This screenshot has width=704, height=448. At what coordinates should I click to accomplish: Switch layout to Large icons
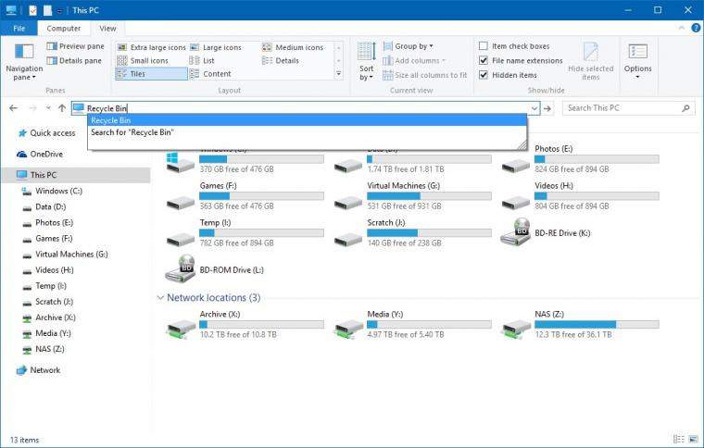(216, 47)
